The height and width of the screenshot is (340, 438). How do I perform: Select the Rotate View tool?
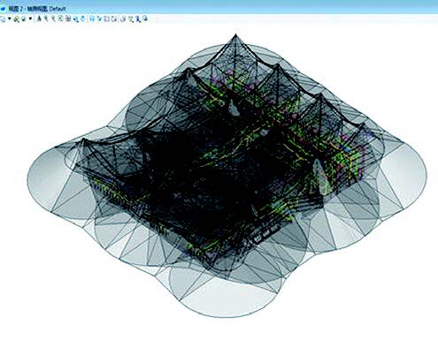click(75, 19)
